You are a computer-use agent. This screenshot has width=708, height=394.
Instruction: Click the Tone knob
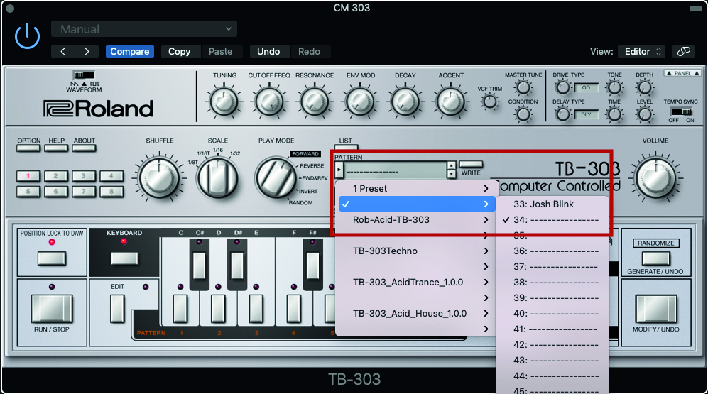(614, 87)
